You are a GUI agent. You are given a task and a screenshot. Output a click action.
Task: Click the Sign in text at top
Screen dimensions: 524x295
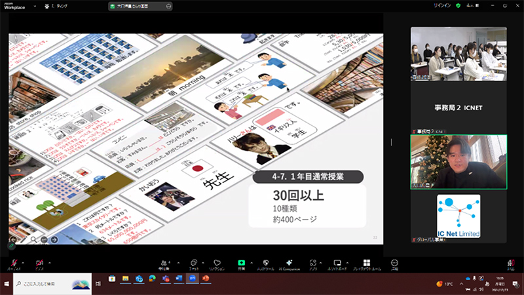[442, 6]
